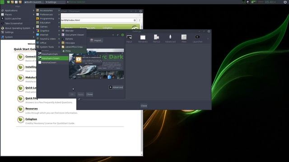Expand the Accessories category
The width and height of the screenshot is (289, 162).
[x=48, y=10]
